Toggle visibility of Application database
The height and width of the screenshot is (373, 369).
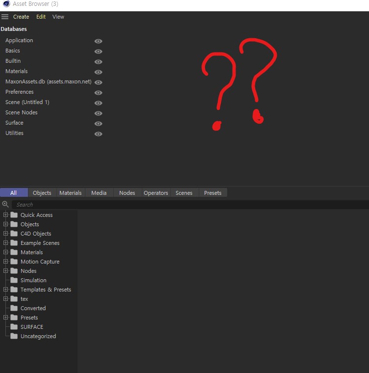coord(98,41)
